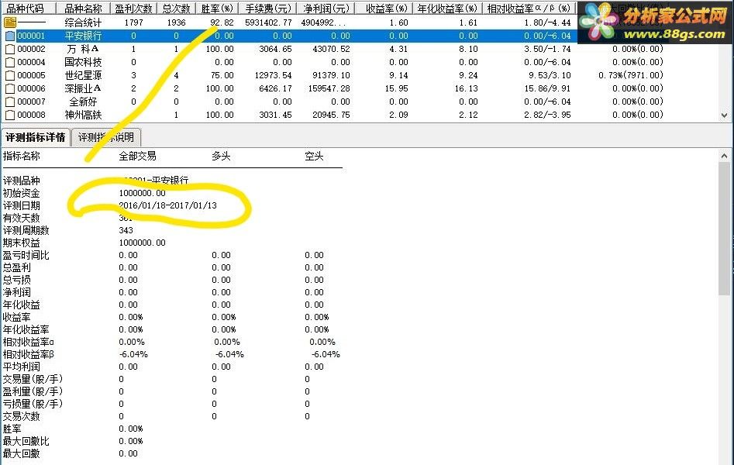Click the details panel's scroll-up arrow
The height and width of the screenshot is (465, 734).
coord(724,156)
